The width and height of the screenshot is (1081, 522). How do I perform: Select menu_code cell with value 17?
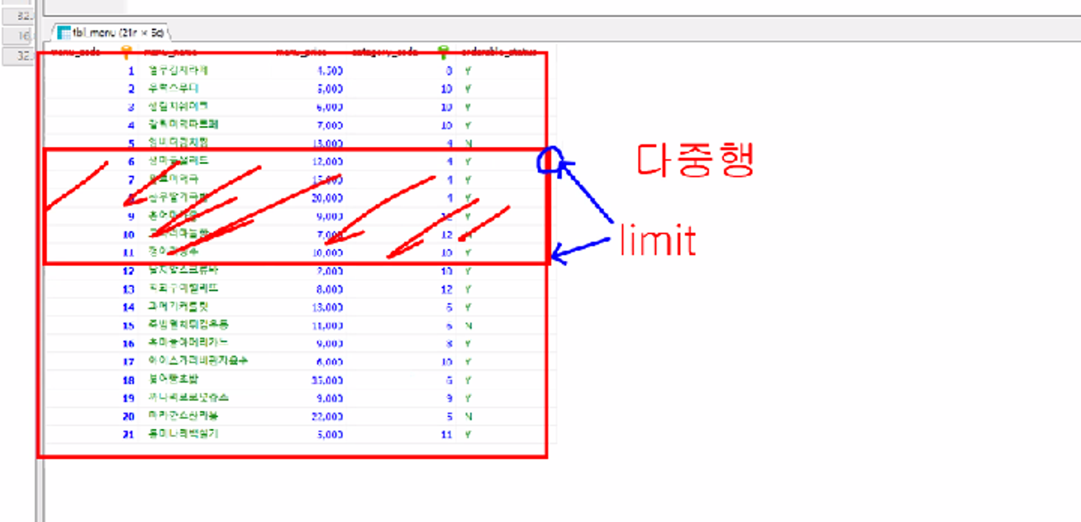tap(128, 362)
